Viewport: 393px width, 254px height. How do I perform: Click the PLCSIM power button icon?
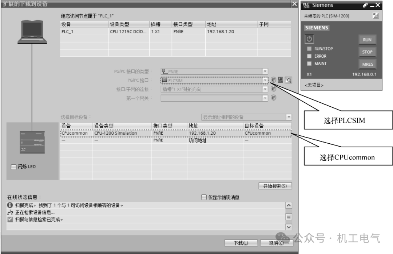(309, 39)
